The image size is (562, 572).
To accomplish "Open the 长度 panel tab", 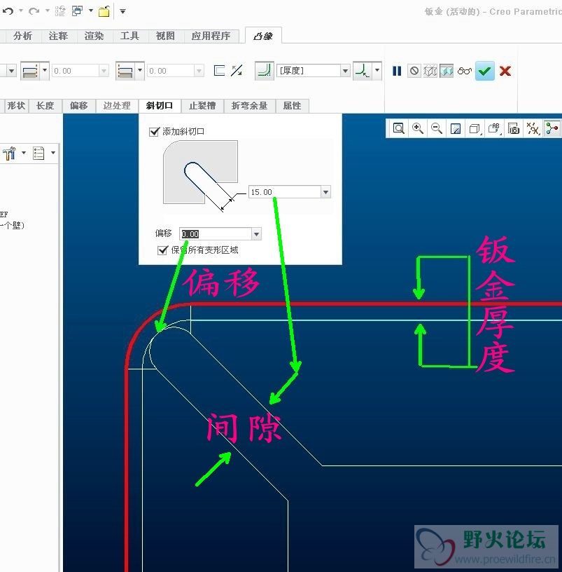I will (x=45, y=106).
